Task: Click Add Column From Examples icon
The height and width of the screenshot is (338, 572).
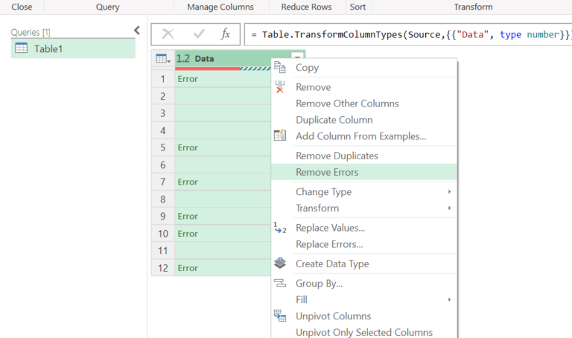Action: coord(280,135)
